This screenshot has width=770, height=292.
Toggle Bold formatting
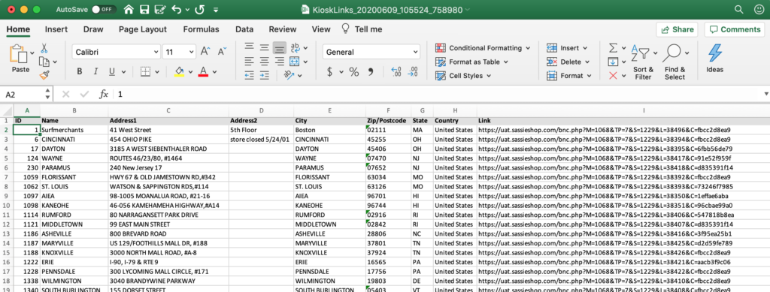(79, 72)
